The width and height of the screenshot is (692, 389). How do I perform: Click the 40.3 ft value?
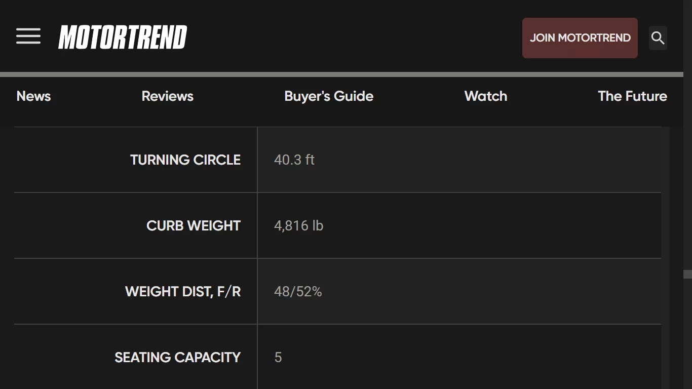294,160
